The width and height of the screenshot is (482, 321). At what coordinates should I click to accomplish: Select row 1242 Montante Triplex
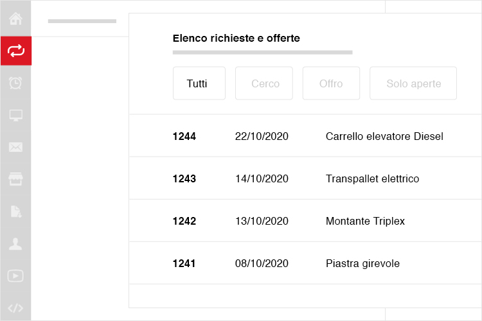(305, 221)
